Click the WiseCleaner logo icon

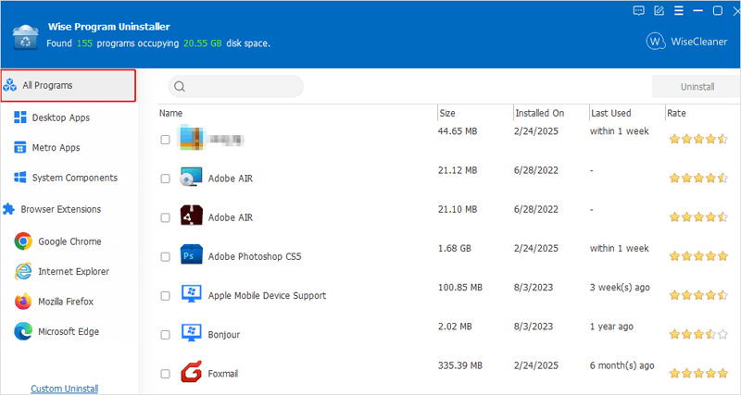tap(655, 42)
